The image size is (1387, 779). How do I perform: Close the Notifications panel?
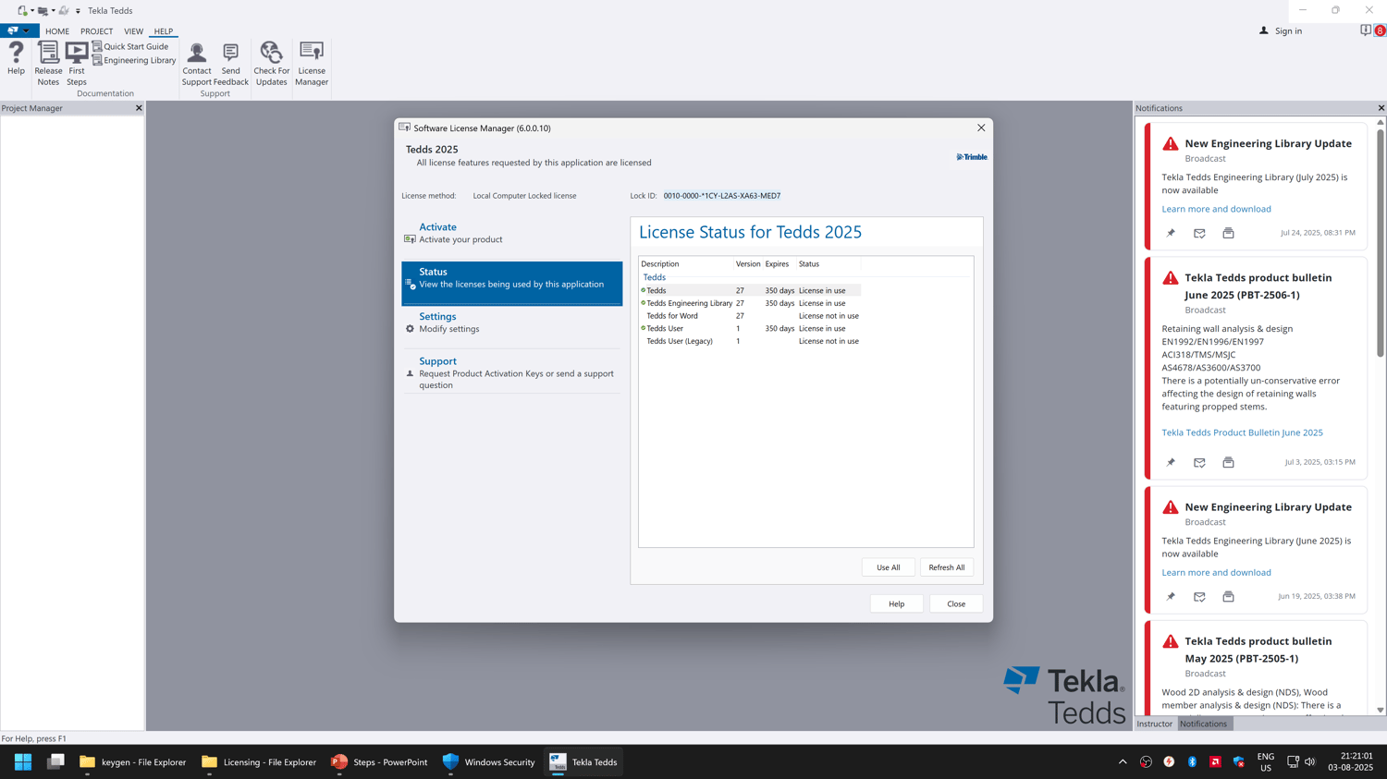[1381, 108]
